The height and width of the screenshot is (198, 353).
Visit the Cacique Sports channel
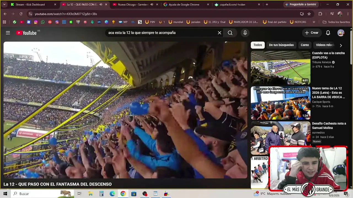point(321,102)
